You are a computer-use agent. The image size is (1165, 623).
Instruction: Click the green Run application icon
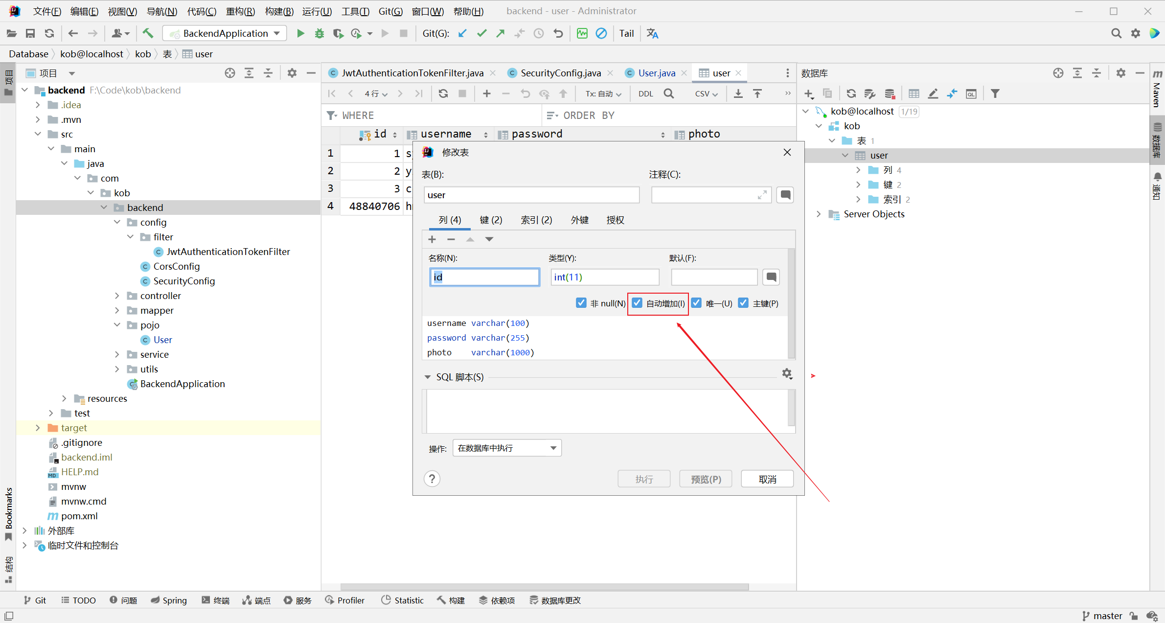pos(300,33)
